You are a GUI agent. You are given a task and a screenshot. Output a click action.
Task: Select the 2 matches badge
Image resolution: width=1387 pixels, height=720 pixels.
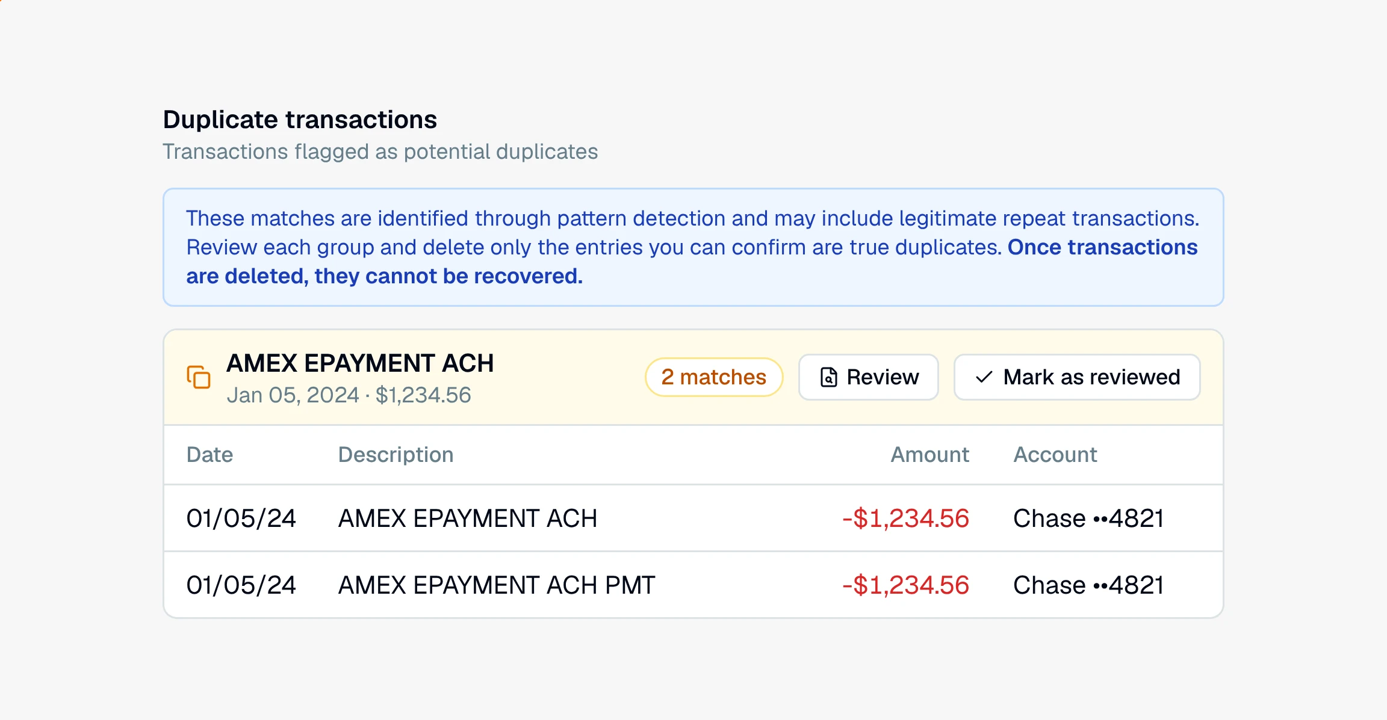(713, 377)
